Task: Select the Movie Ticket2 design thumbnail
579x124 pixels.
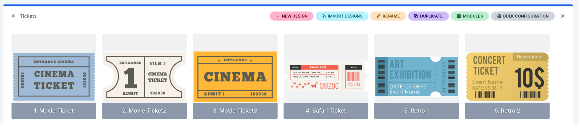Action: point(144,77)
